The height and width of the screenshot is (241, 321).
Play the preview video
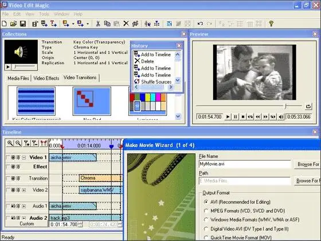tap(228, 117)
